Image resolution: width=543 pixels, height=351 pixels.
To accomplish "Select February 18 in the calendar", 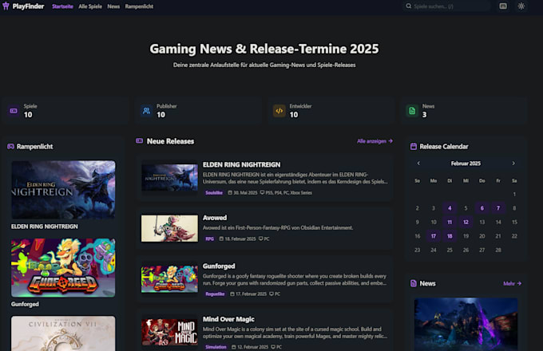I will pos(450,236).
